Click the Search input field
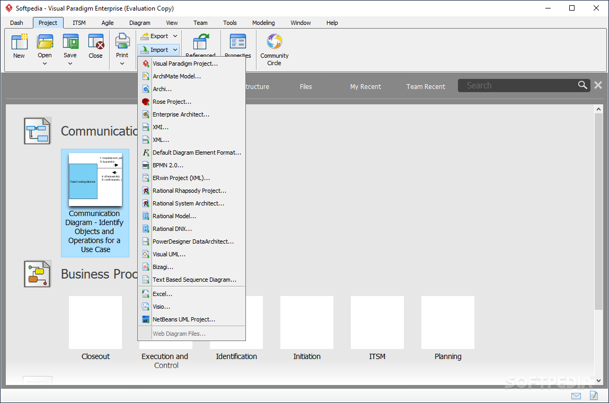 [x=519, y=85]
